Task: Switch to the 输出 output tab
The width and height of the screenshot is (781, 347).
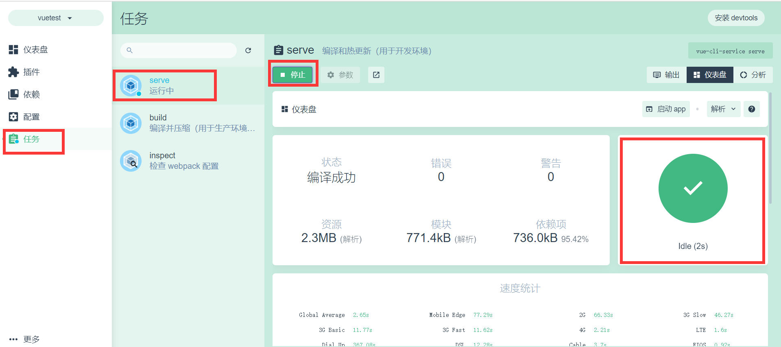Action: 666,75
